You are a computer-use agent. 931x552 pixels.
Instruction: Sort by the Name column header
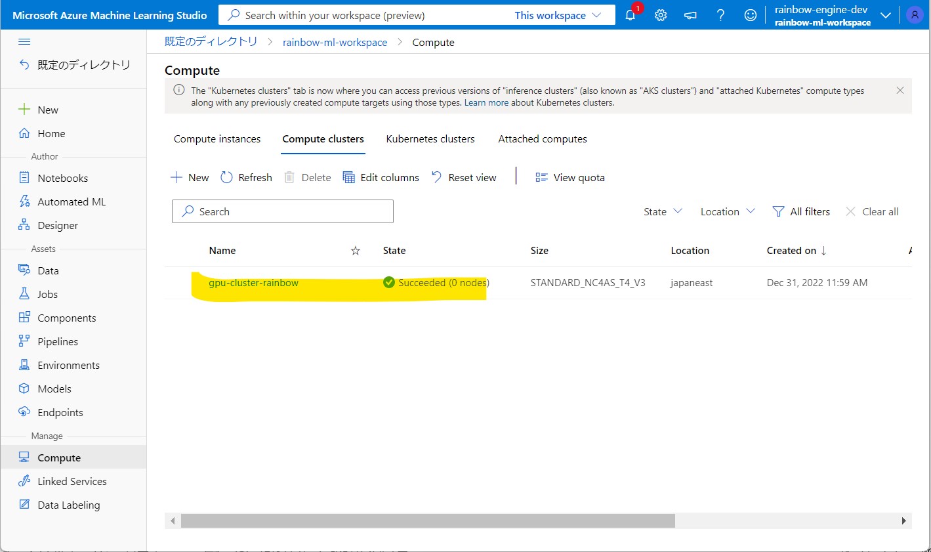222,251
